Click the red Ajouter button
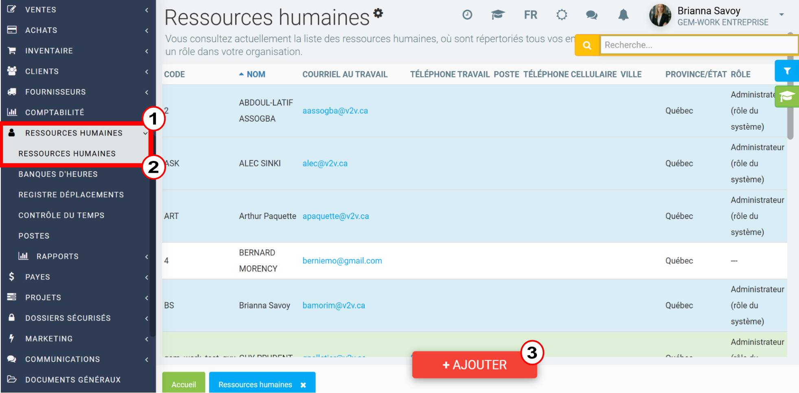799x393 pixels. click(475, 365)
